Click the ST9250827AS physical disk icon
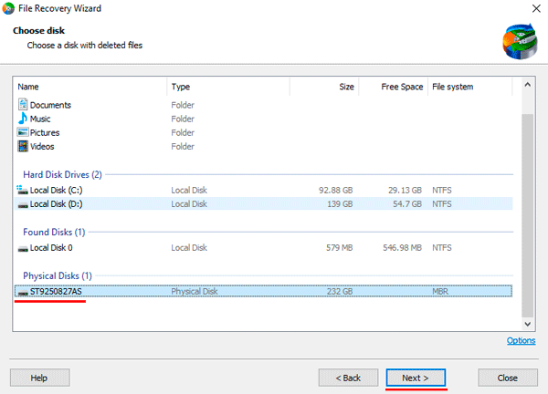This screenshot has height=394, width=548. (23, 292)
